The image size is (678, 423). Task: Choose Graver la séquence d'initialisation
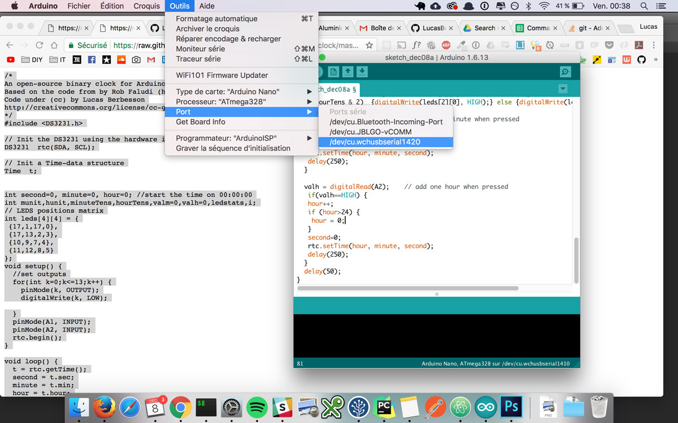pos(241,148)
